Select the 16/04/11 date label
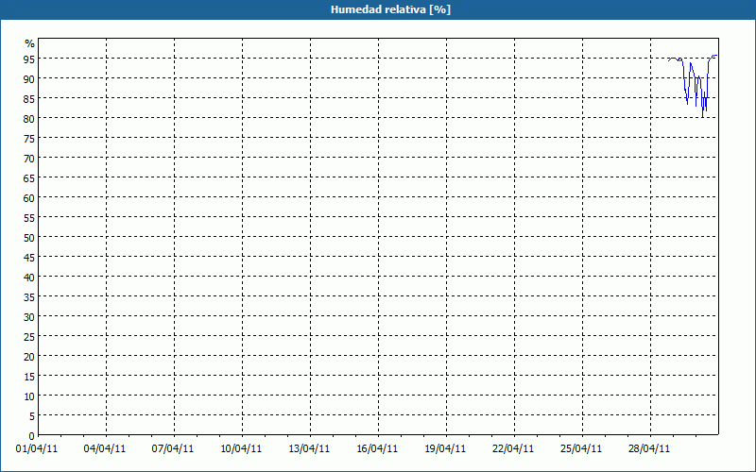 [377, 449]
